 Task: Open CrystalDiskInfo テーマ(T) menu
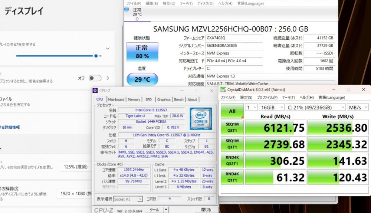[x=186, y=3]
